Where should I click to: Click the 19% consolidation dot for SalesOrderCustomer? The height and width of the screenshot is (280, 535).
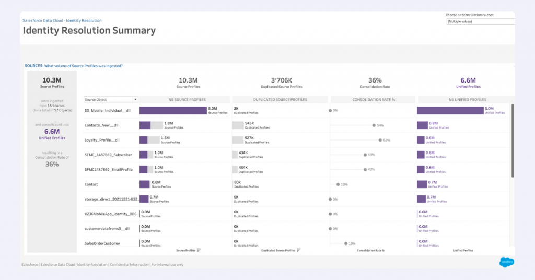346,243
